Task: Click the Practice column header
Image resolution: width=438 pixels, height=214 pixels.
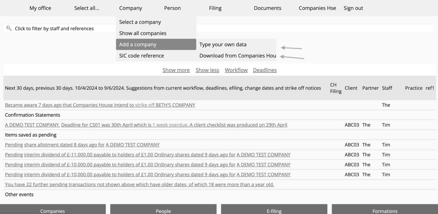Action: [x=414, y=88]
